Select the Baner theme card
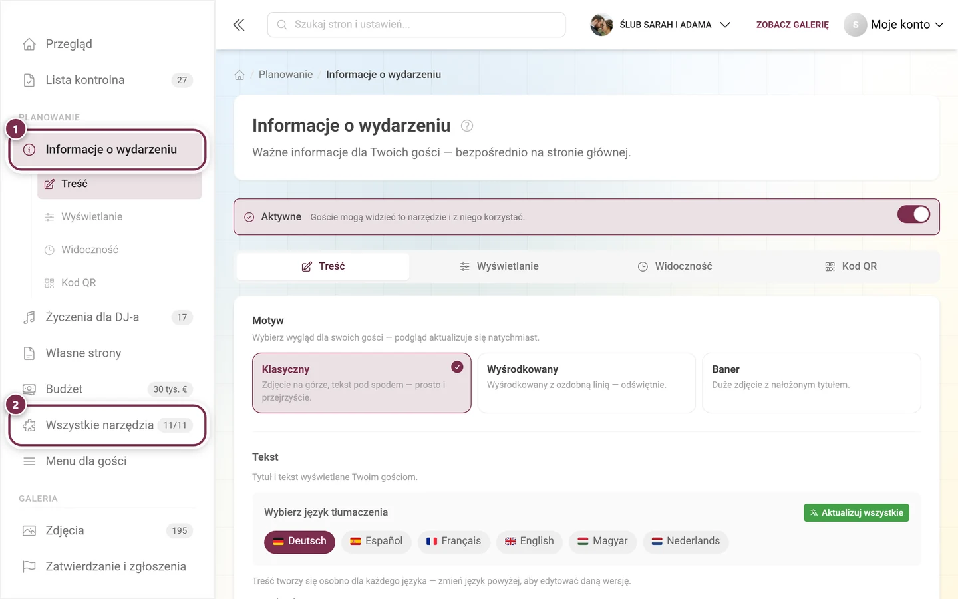958x599 pixels. point(812,383)
